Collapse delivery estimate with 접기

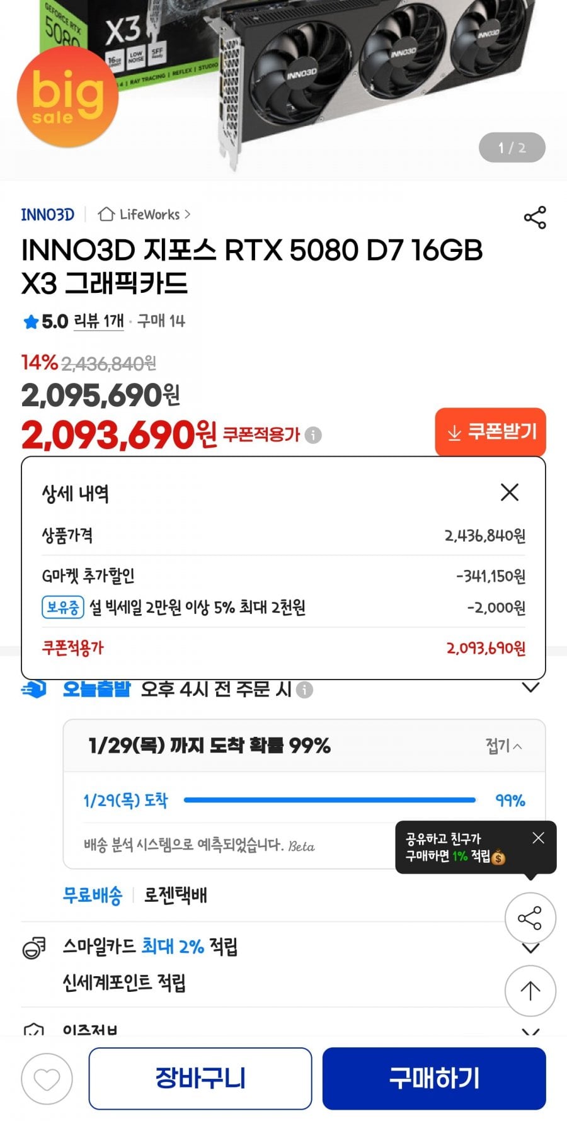(503, 746)
